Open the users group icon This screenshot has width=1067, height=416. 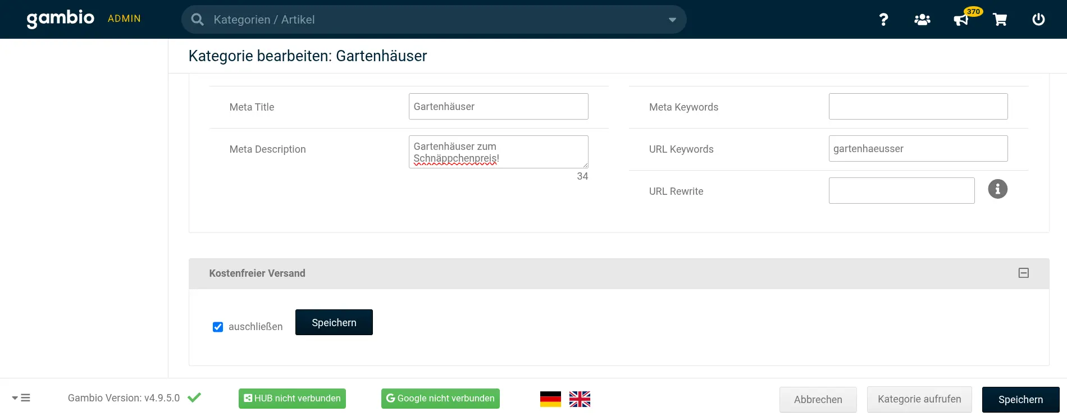coord(922,20)
